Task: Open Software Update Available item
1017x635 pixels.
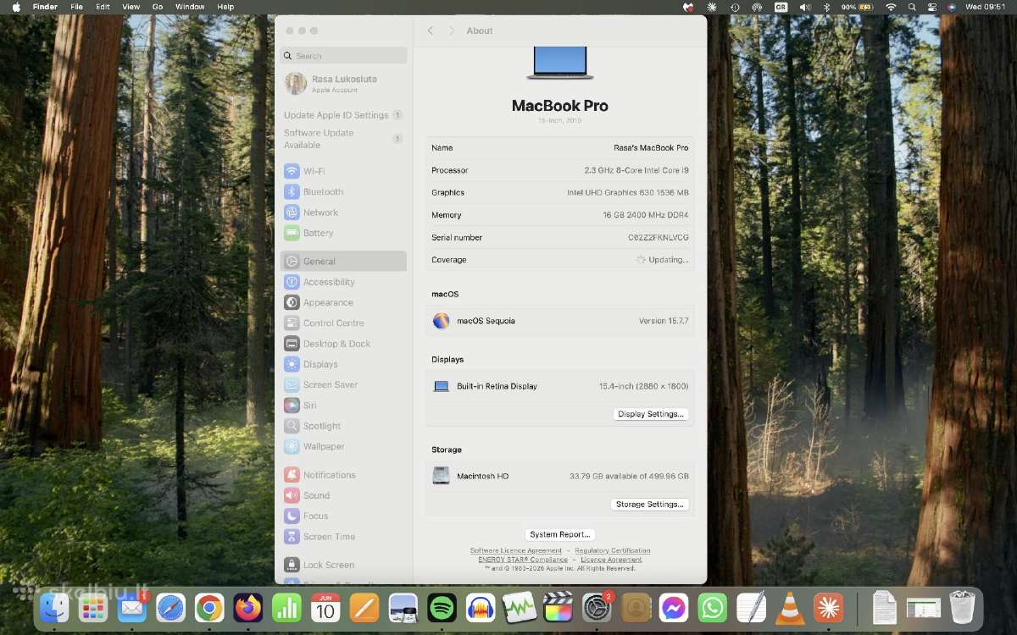Action: coord(343,139)
